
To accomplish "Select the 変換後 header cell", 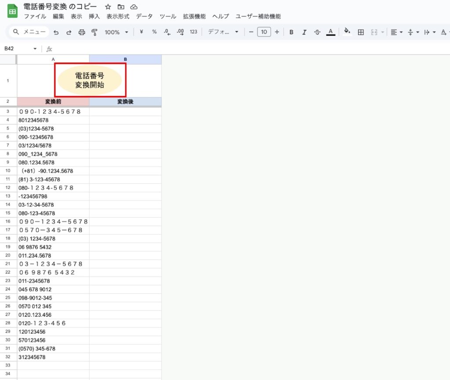I will 125,101.
